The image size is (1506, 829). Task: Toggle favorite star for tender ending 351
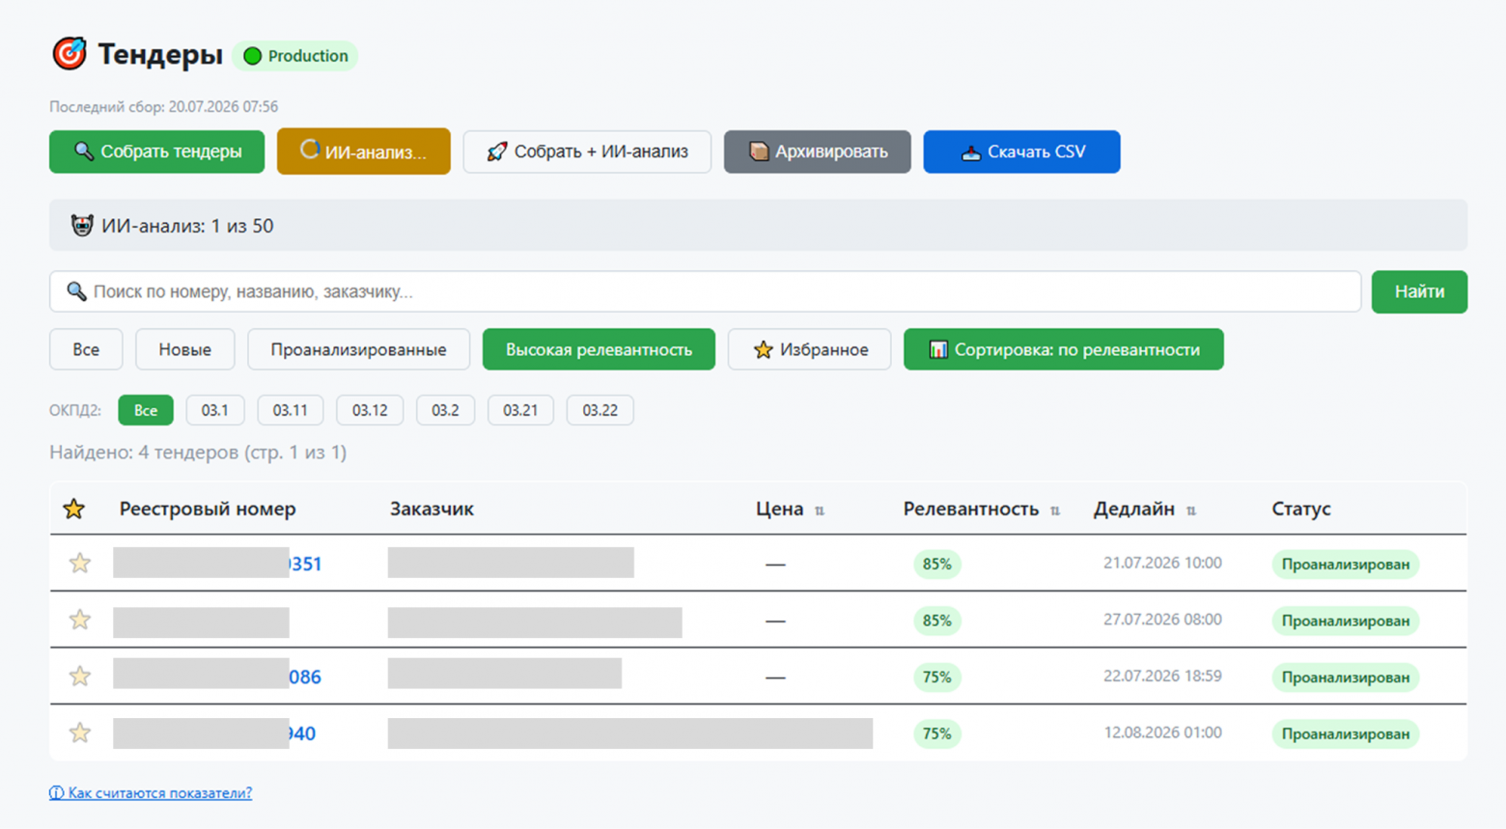coord(80,563)
